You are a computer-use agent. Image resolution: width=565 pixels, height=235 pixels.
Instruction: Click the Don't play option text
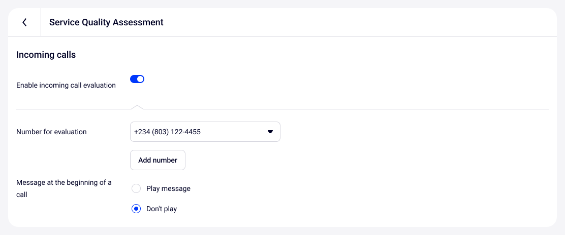tap(162, 209)
